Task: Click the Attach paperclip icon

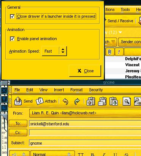Action: (x=40, y=101)
